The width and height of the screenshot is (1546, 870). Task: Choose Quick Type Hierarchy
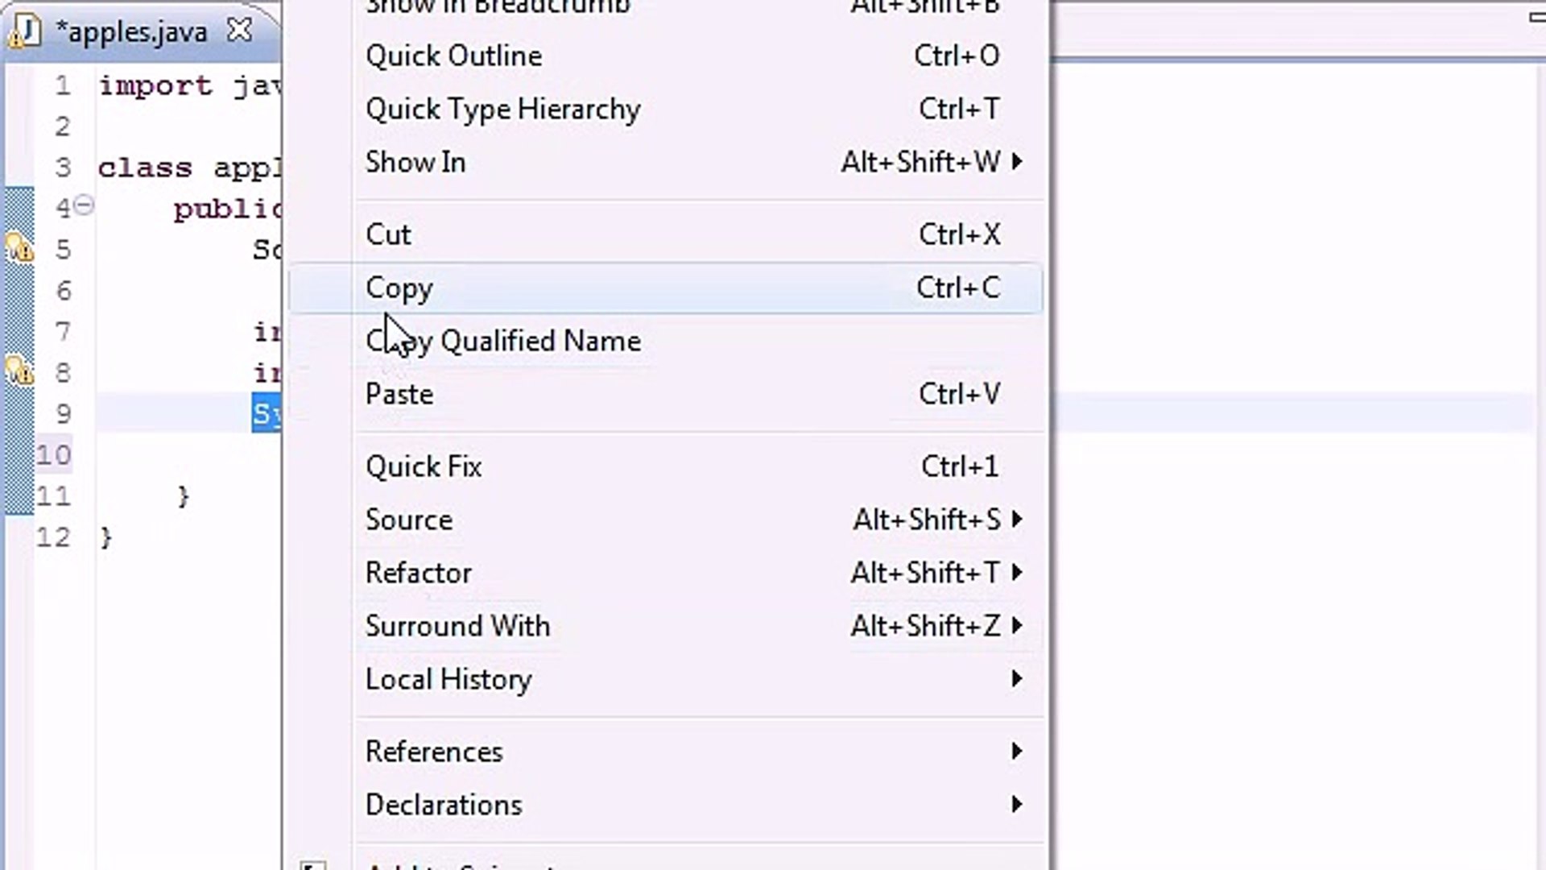[x=502, y=109]
